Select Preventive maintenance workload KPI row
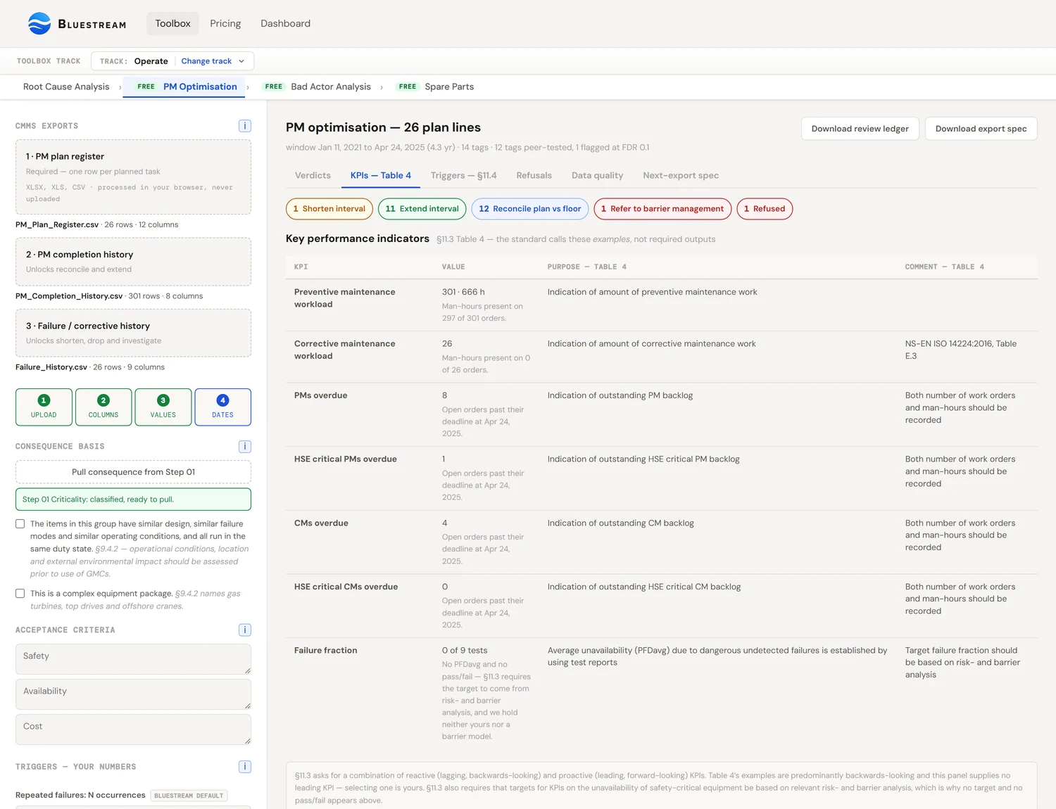This screenshot has width=1056, height=809. (x=662, y=305)
